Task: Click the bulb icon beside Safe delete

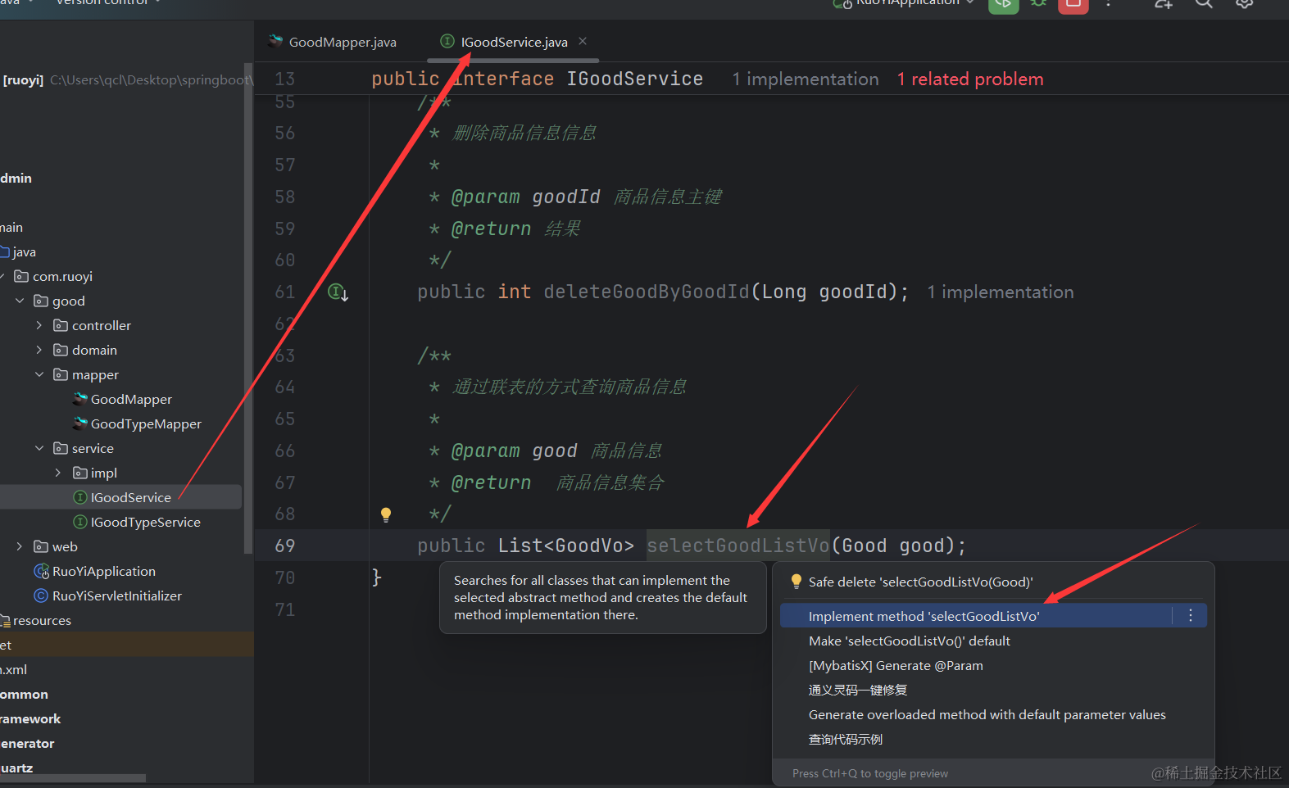Action: 796,582
